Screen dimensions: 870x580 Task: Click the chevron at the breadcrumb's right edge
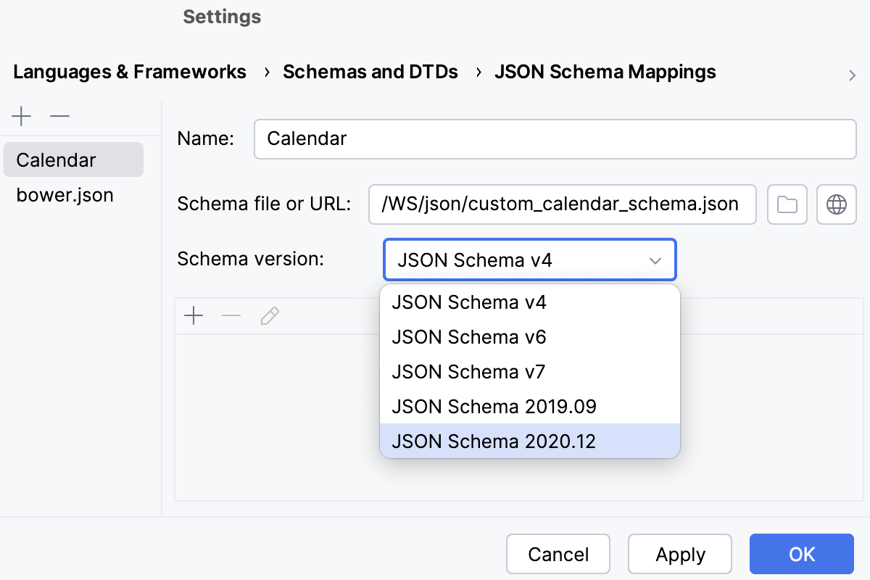click(853, 75)
